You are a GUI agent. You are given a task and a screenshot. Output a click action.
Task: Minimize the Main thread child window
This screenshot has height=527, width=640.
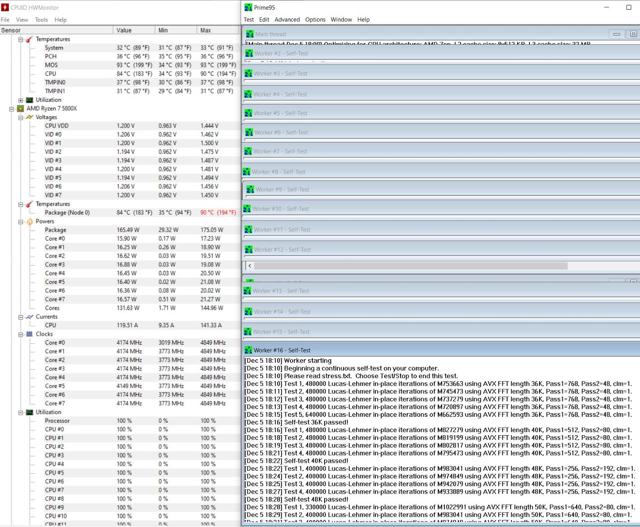[616, 34]
